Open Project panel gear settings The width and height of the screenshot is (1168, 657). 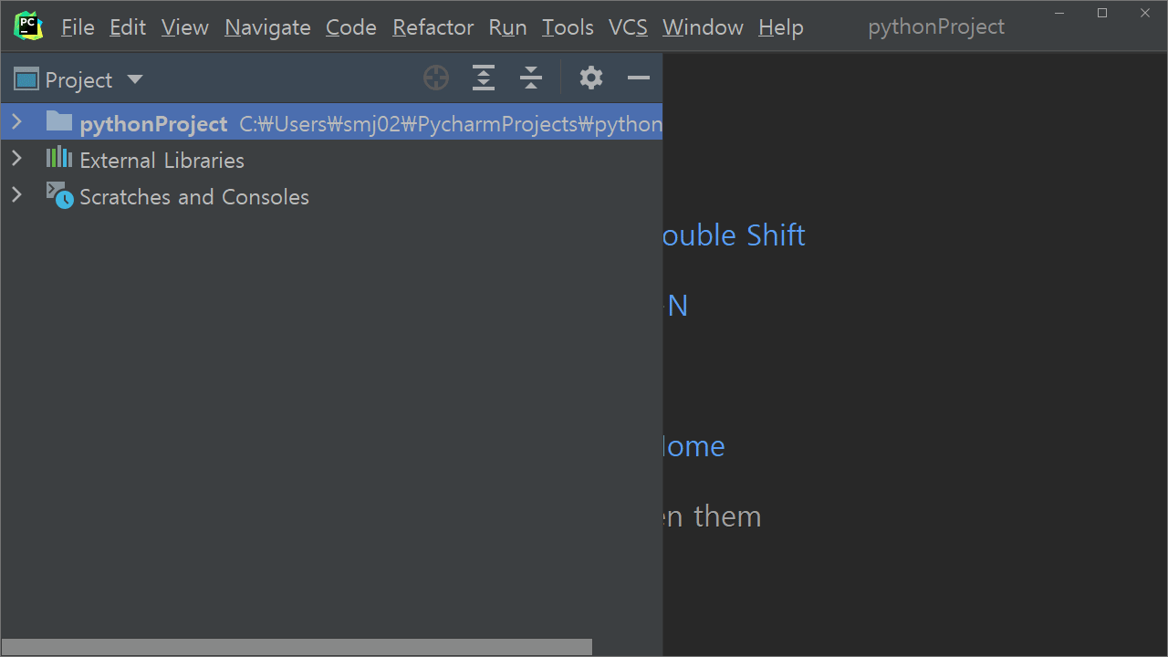(591, 78)
